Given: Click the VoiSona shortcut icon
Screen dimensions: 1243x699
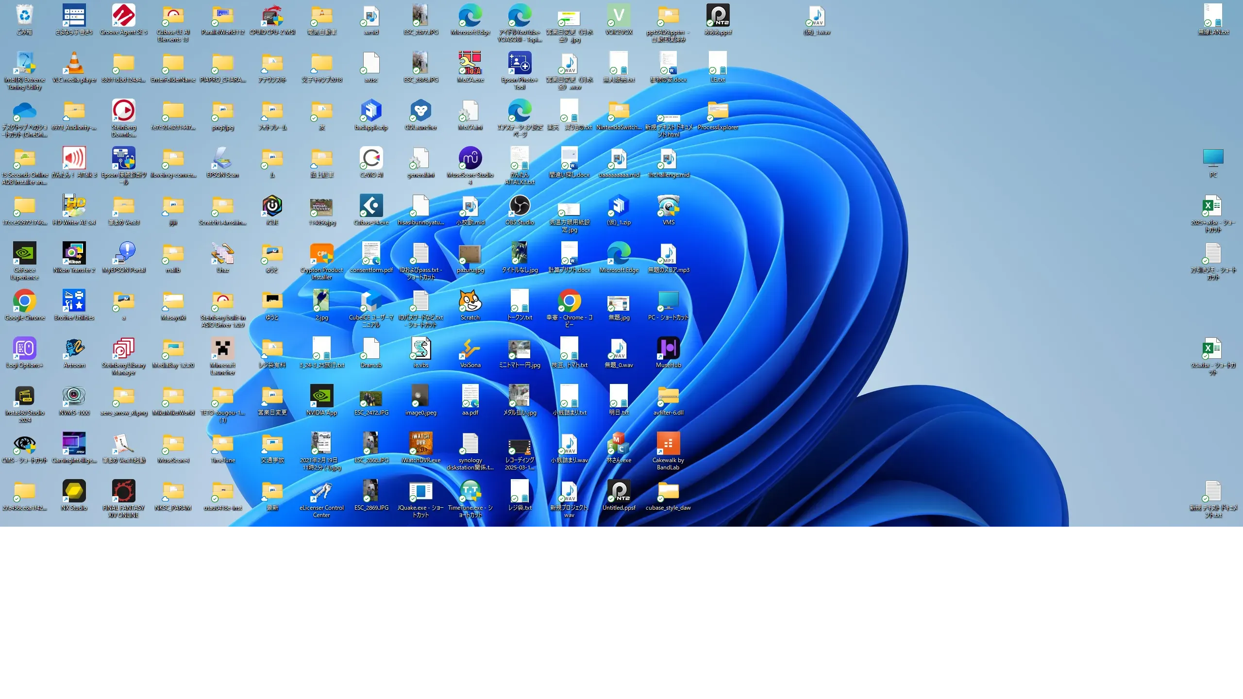Looking at the screenshot, I should (x=470, y=349).
